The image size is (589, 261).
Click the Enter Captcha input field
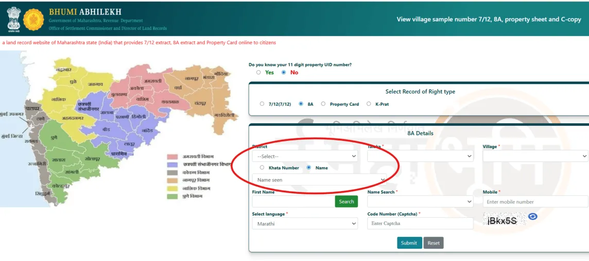click(x=420, y=223)
